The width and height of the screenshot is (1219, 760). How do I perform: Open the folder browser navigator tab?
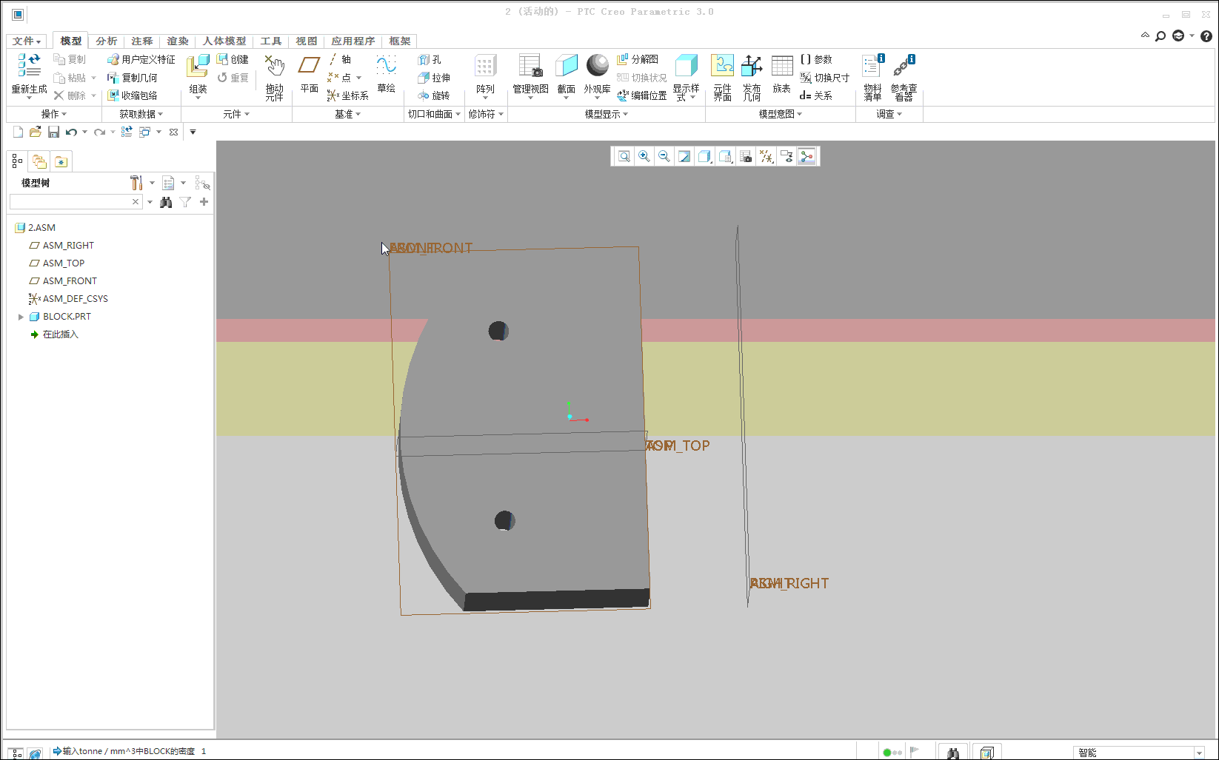coord(39,161)
